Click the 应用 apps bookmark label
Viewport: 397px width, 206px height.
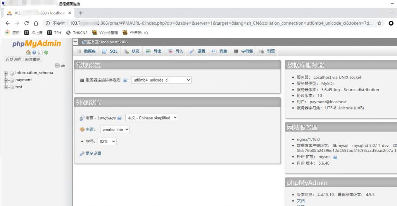click(x=16, y=32)
